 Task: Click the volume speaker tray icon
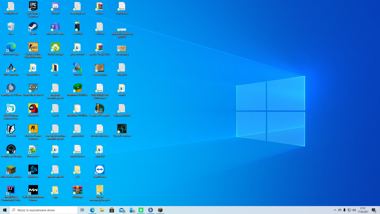[354, 210]
